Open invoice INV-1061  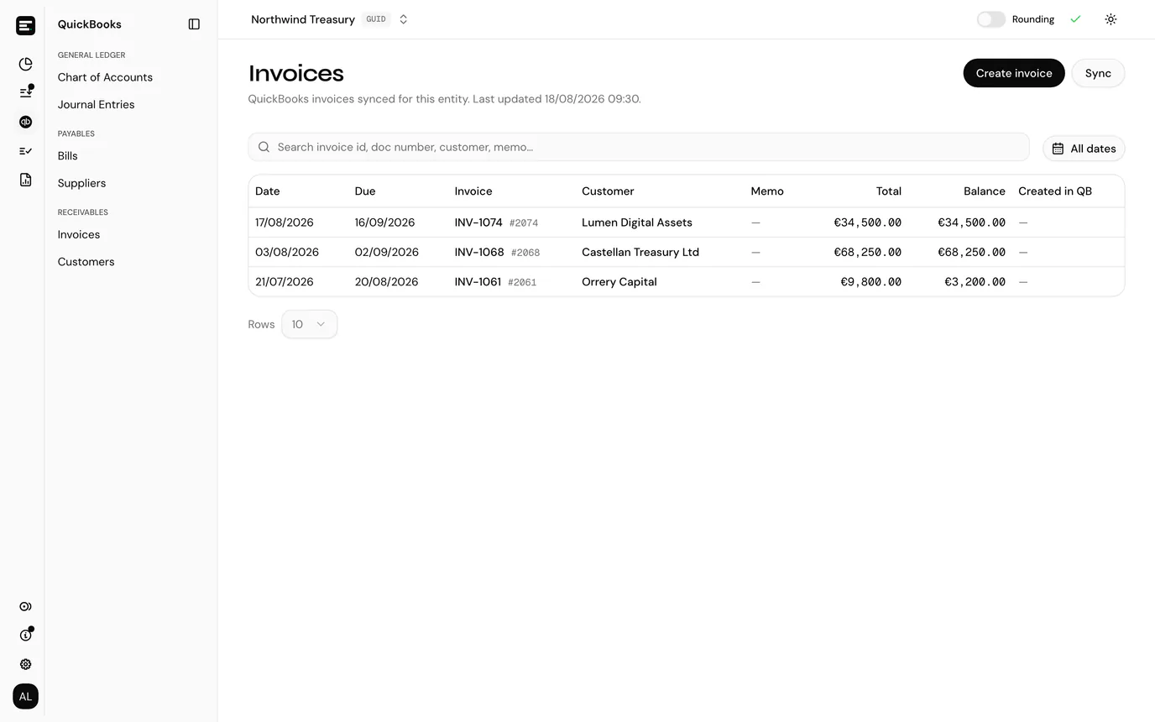478,282
